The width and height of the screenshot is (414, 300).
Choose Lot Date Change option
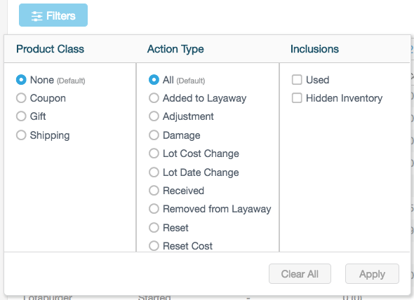[154, 172]
